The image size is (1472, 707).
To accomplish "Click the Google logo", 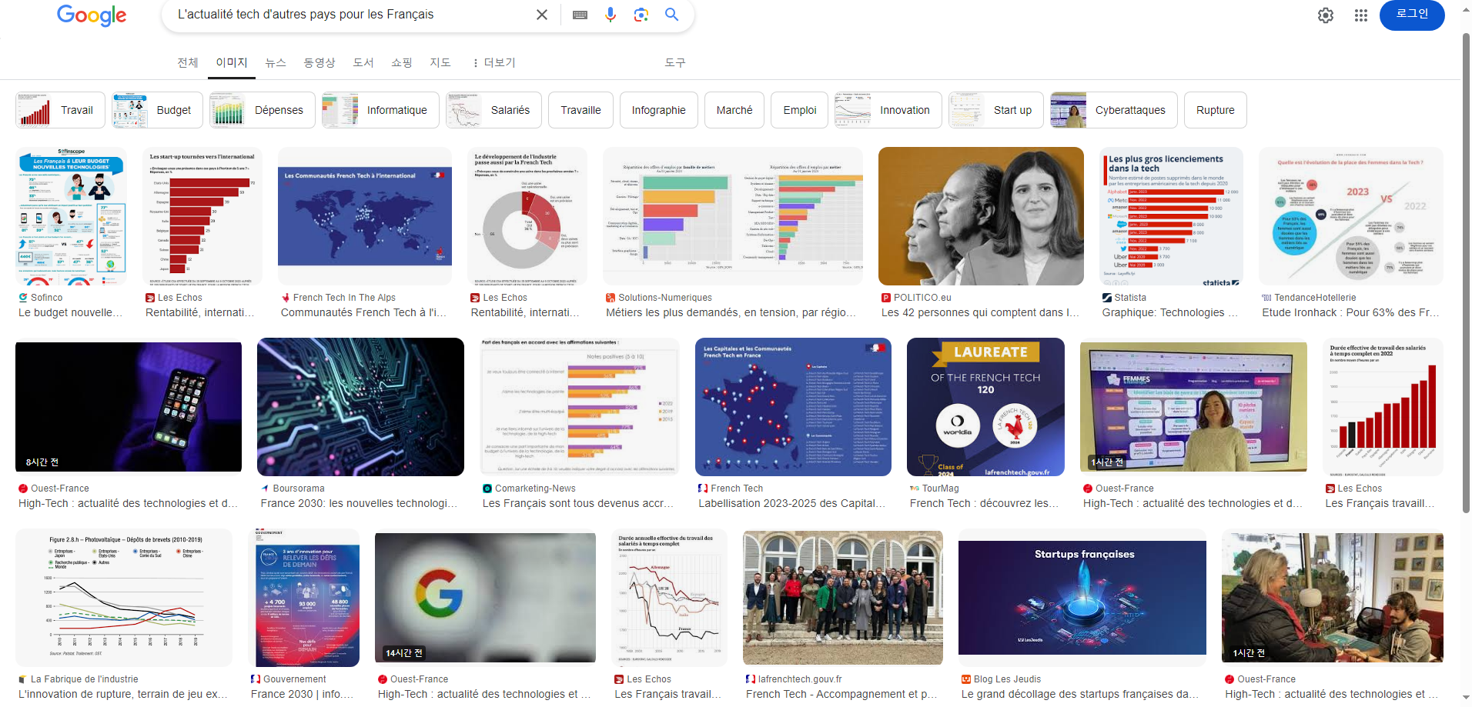I will coord(92,15).
